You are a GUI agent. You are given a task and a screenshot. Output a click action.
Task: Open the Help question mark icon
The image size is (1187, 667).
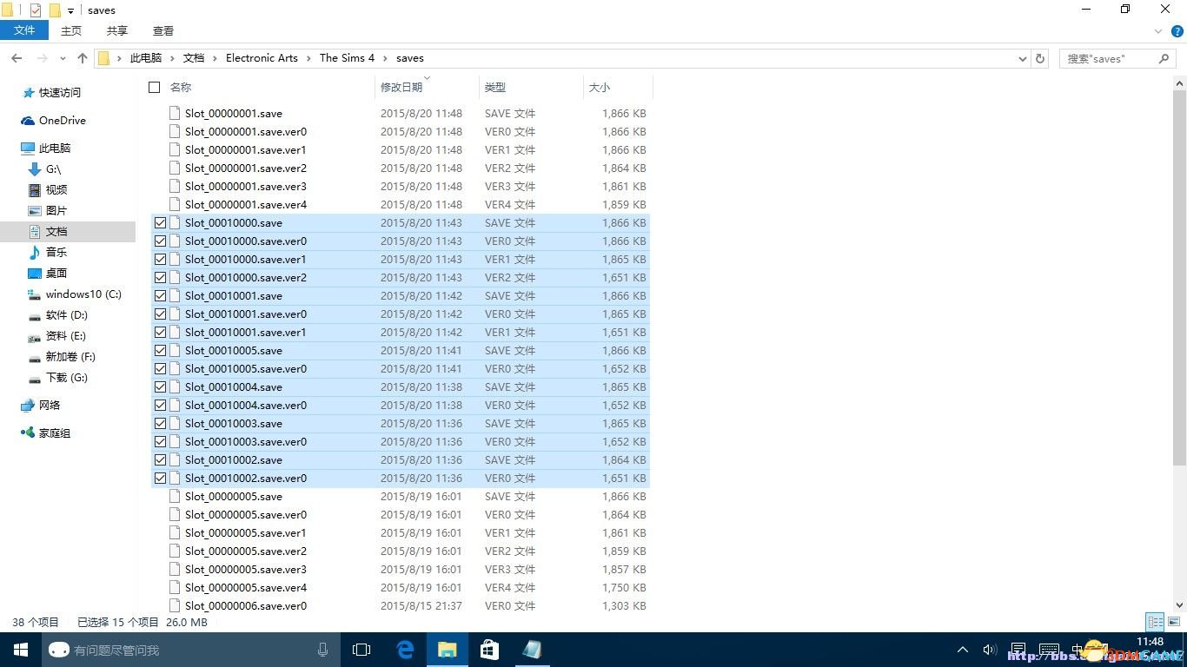tap(1177, 30)
